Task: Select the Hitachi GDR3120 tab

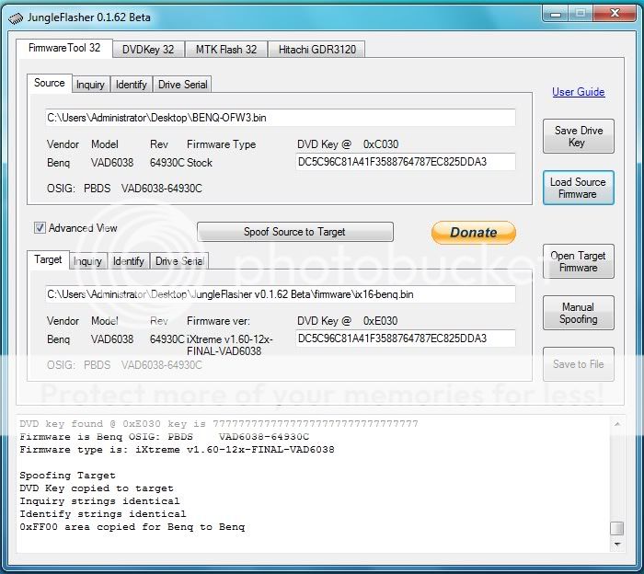Action: tap(317, 50)
